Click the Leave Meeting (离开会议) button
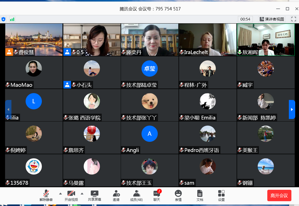The height and width of the screenshot is (206, 299). pyautogui.click(x=279, y=195)
